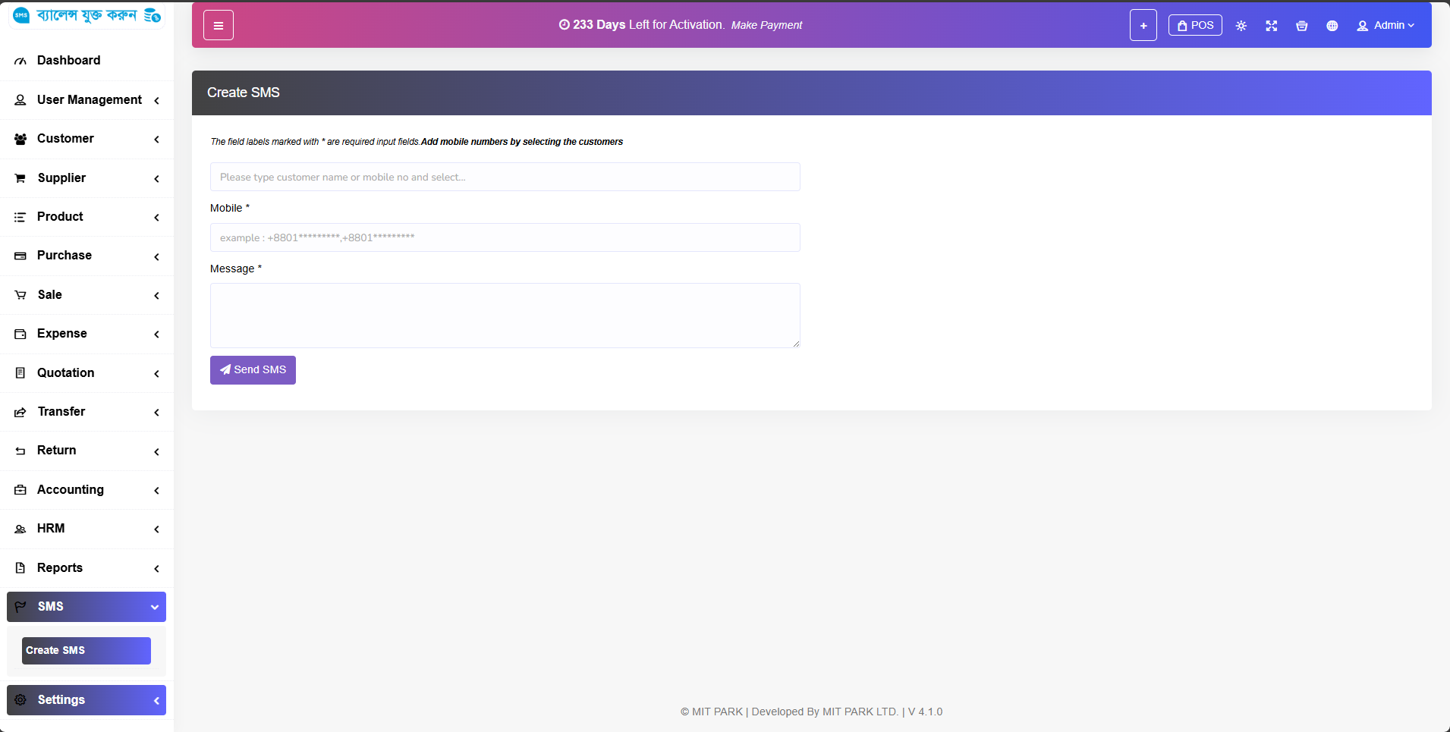The image size is (1450, 732).
Task: Click the SMS balance logo at top left
Action: tap(86, 15)
